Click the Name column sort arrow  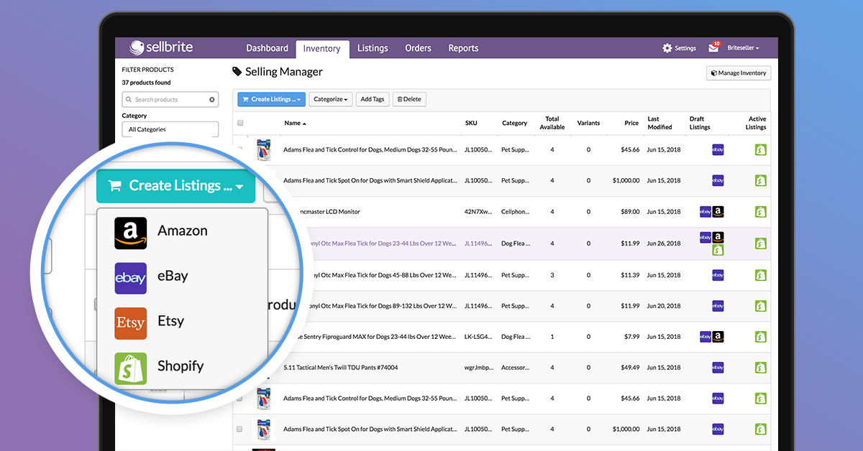pyautogui.click(x=304, y=124)
